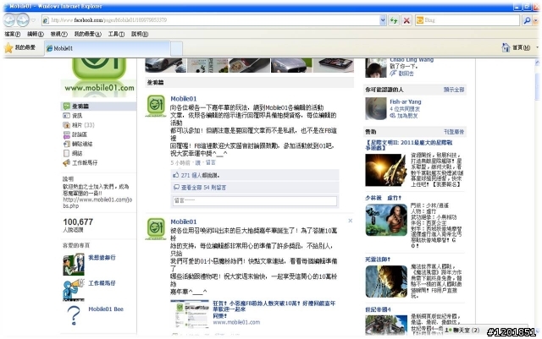The height and width of the screenshot is (339, 542).
Task: Click the browser Forward arrow button
Action: point(23,20)
